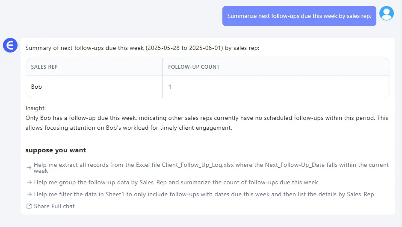Click the user profile avatar icon
This screenshot has height=227, width=402.
(x=387, y=14)
